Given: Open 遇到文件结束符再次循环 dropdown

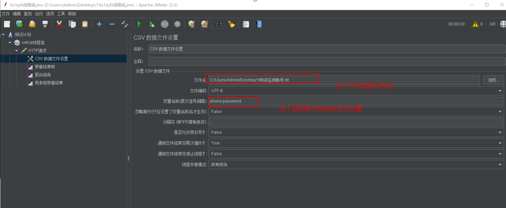Looking at the screenshot, I should tap(356, 143).
